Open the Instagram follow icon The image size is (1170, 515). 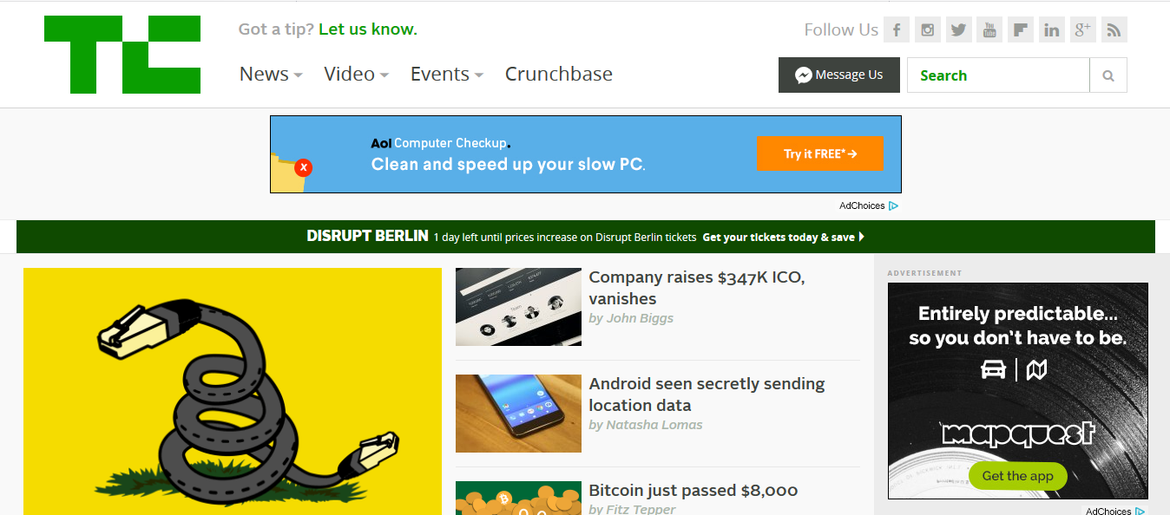[928, 29]
